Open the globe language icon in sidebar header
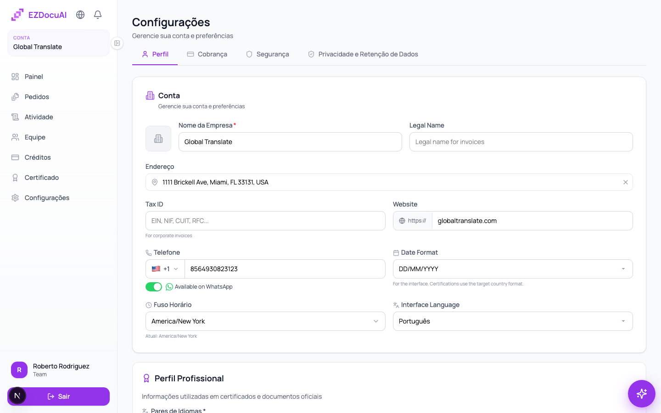661x413 pixels. pos(80,15)
